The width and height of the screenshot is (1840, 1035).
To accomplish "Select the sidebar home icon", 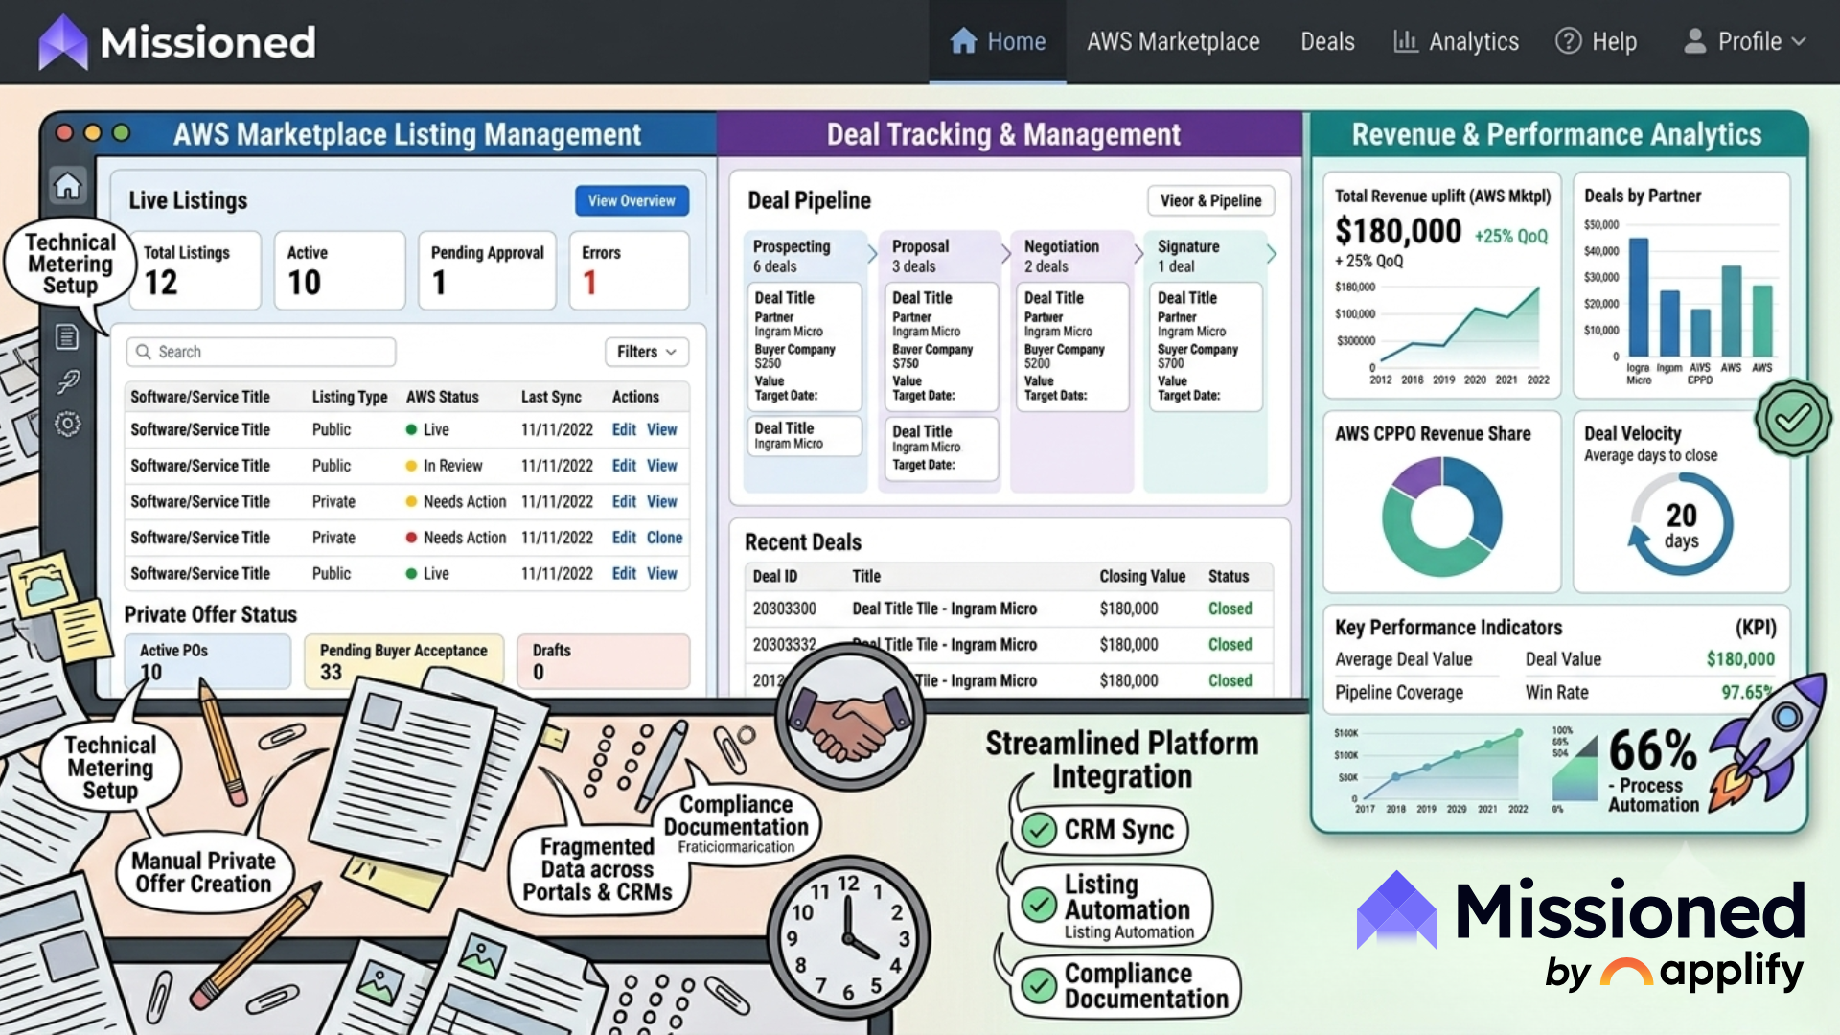I will click(x=68, y=186).
